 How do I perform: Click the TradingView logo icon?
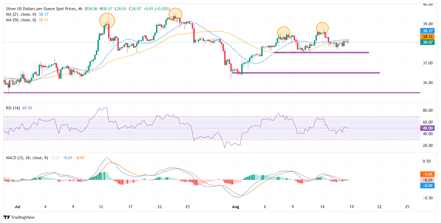pyautogui.click(x=7, y=217)
